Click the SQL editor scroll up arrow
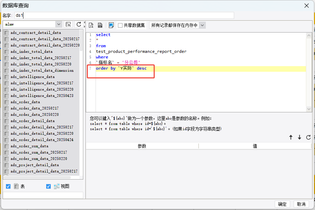This screenshot has height=210, width=315. tap(309, 35)
